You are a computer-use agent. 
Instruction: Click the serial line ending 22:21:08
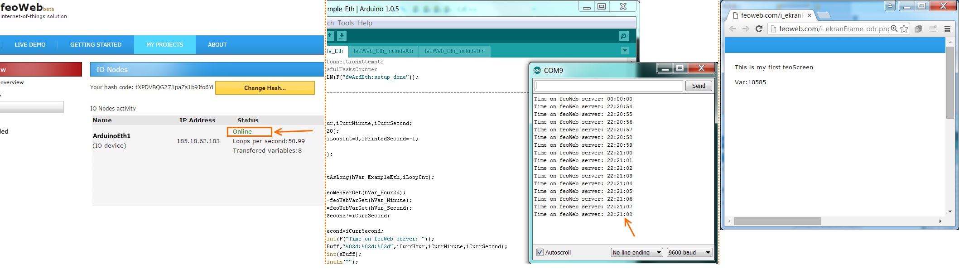[583, 215]
